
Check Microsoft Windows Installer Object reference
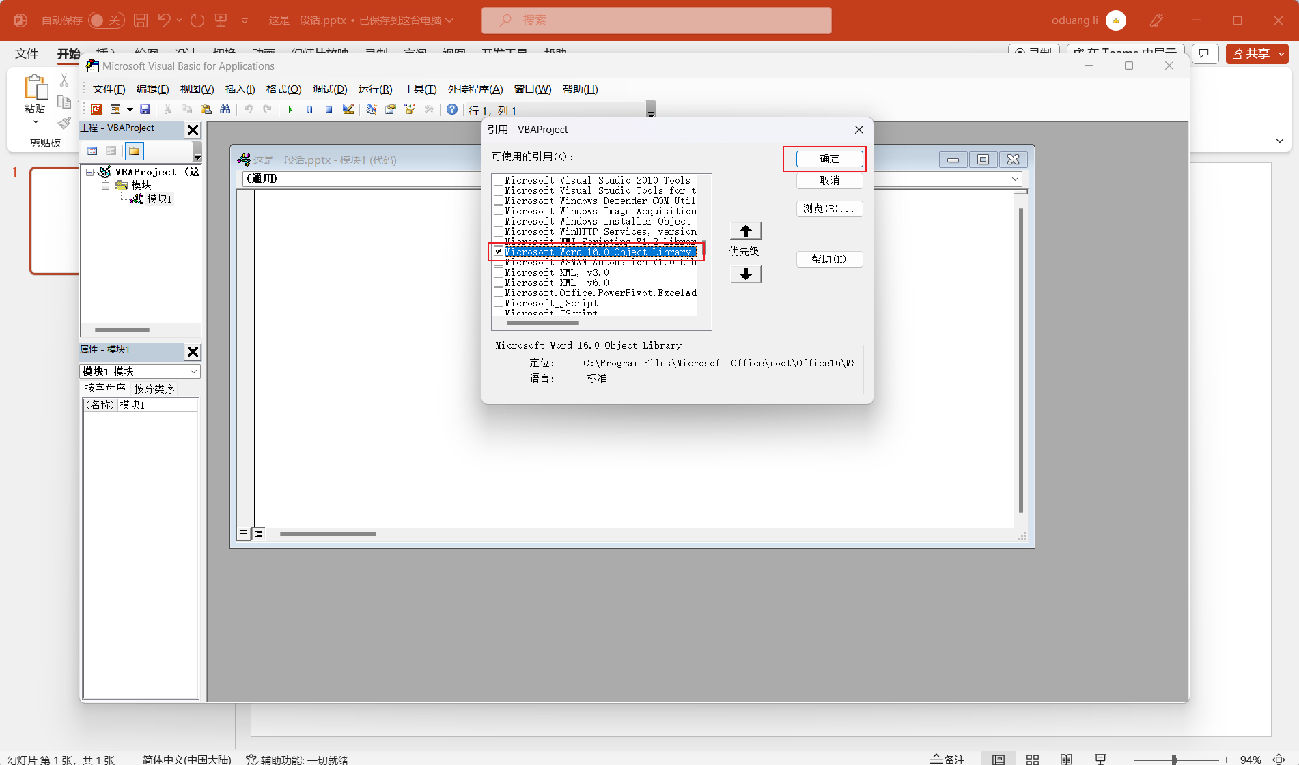tap(499, 221)
